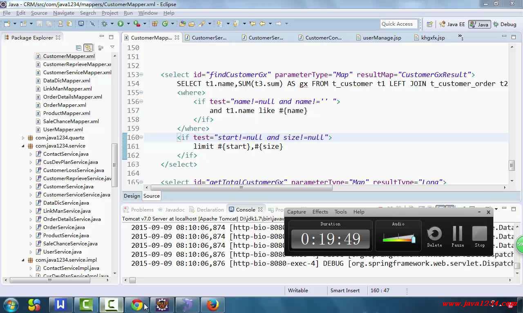Click the Open Type toolbar icon
523x313 pixels.
coord(182,24)
